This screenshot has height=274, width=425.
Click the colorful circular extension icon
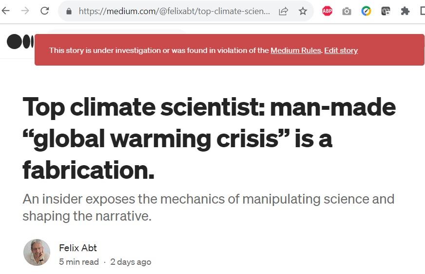(x=366, y=11)
